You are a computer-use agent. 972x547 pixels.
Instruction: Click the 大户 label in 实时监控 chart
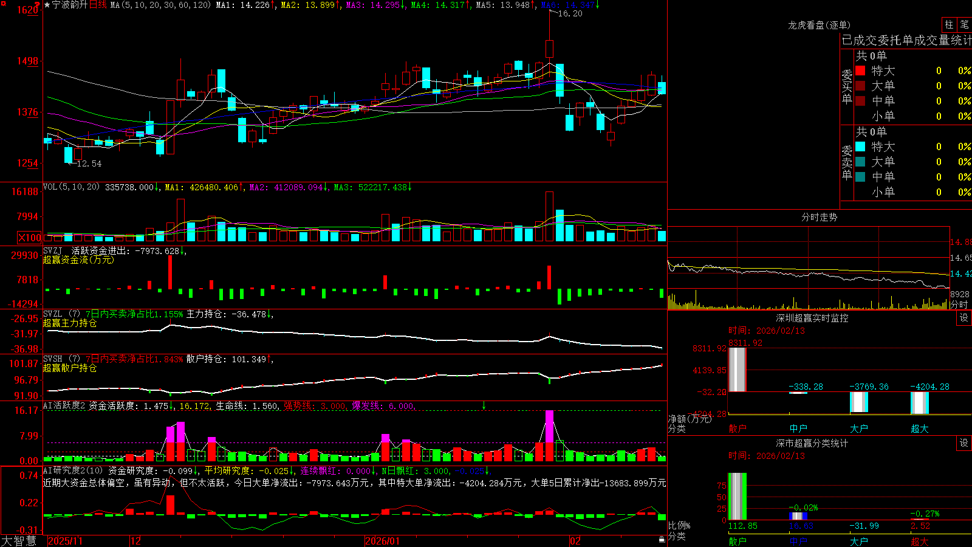[x=859, y=428]
